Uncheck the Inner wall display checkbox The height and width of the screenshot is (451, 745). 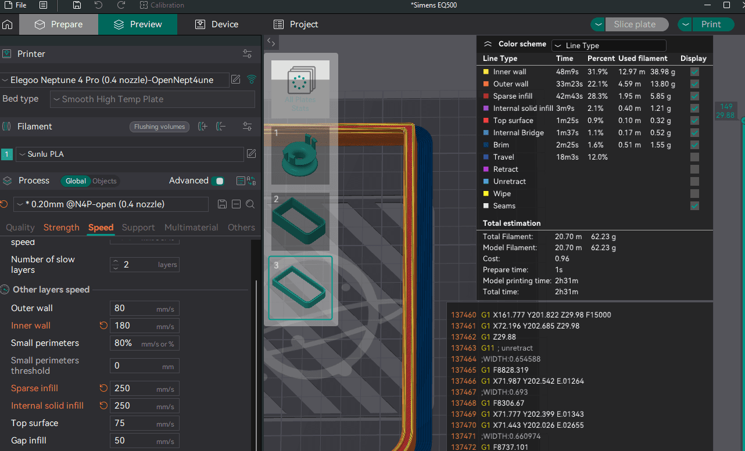pos(694,72)
